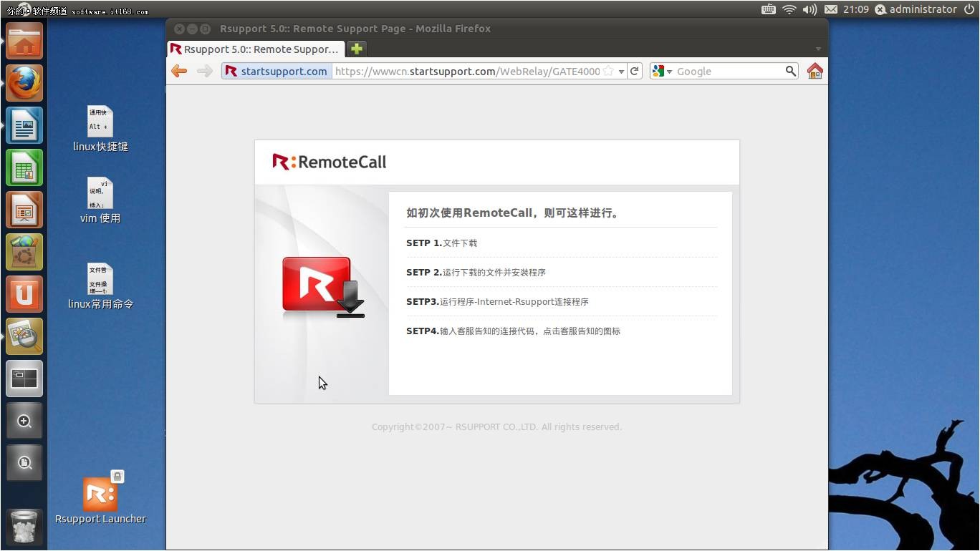This screenshot has width=980, height=551.
Task: Launch Rsupport Launcher from the desktop
Action: coord(100,493)
